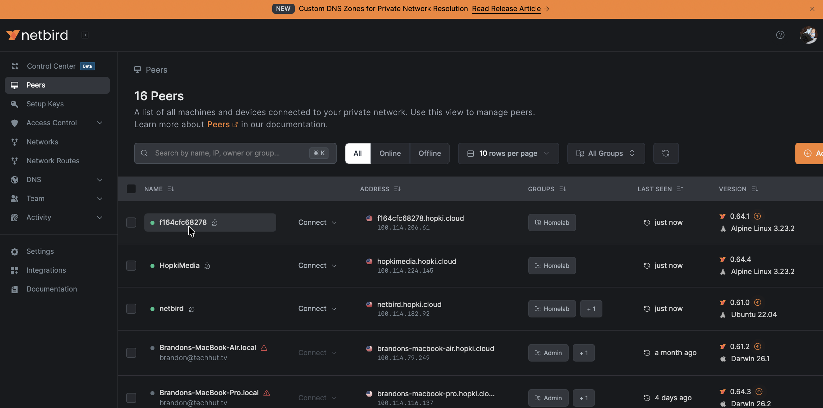Click the warning icon beside Brandons-MacBook-Air.local
The width and height of the screenshot is (823, 408).
coord(263,348)
